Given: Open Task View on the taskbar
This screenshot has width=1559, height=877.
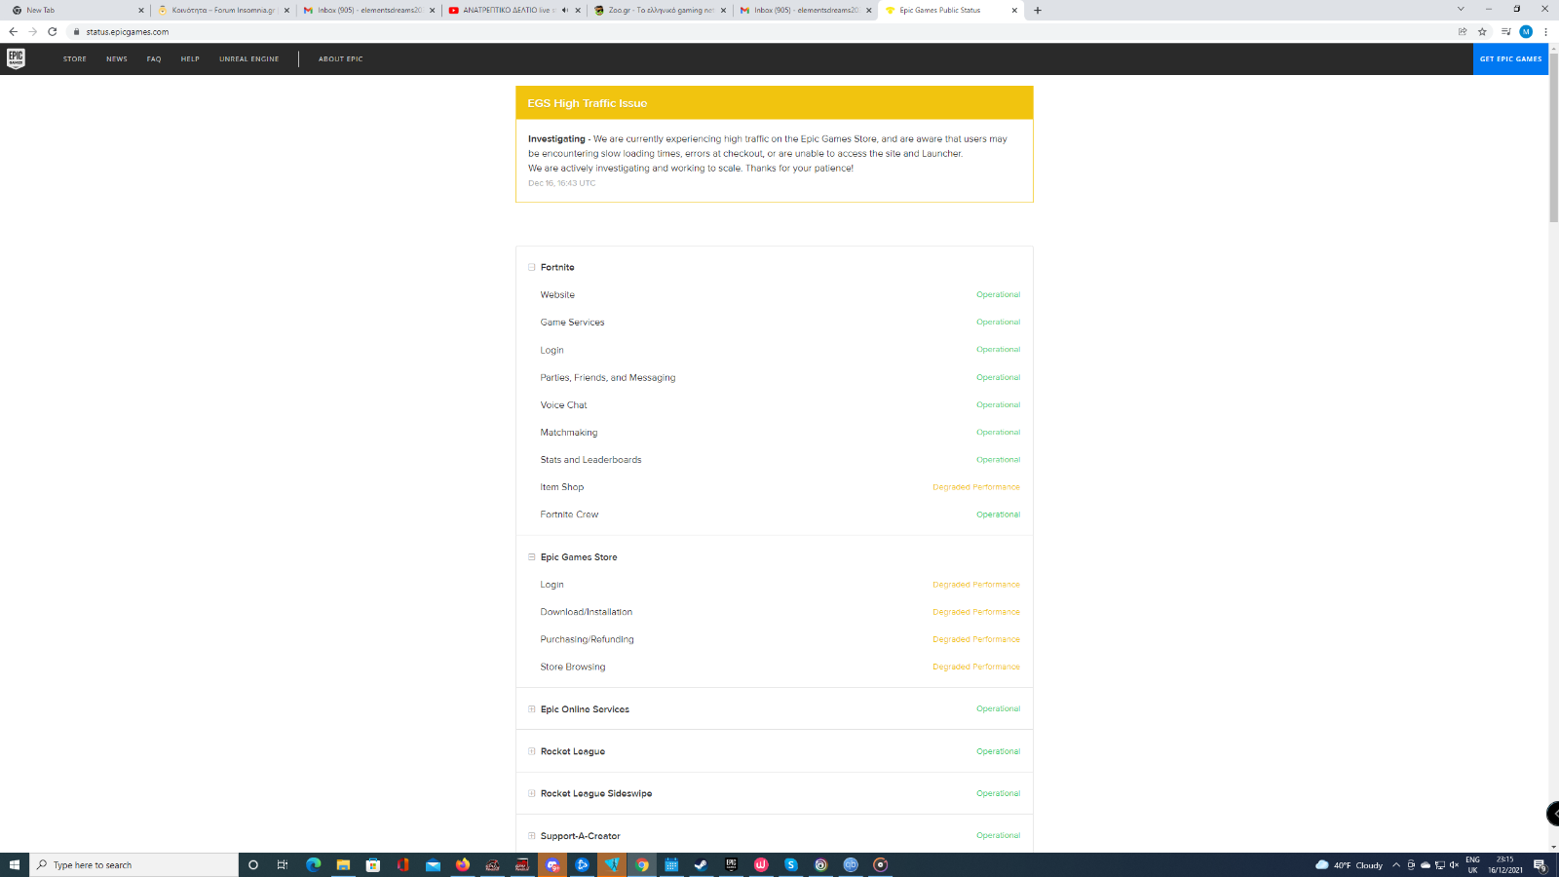Looking at the screenshot, I should (x=283, y=864).
